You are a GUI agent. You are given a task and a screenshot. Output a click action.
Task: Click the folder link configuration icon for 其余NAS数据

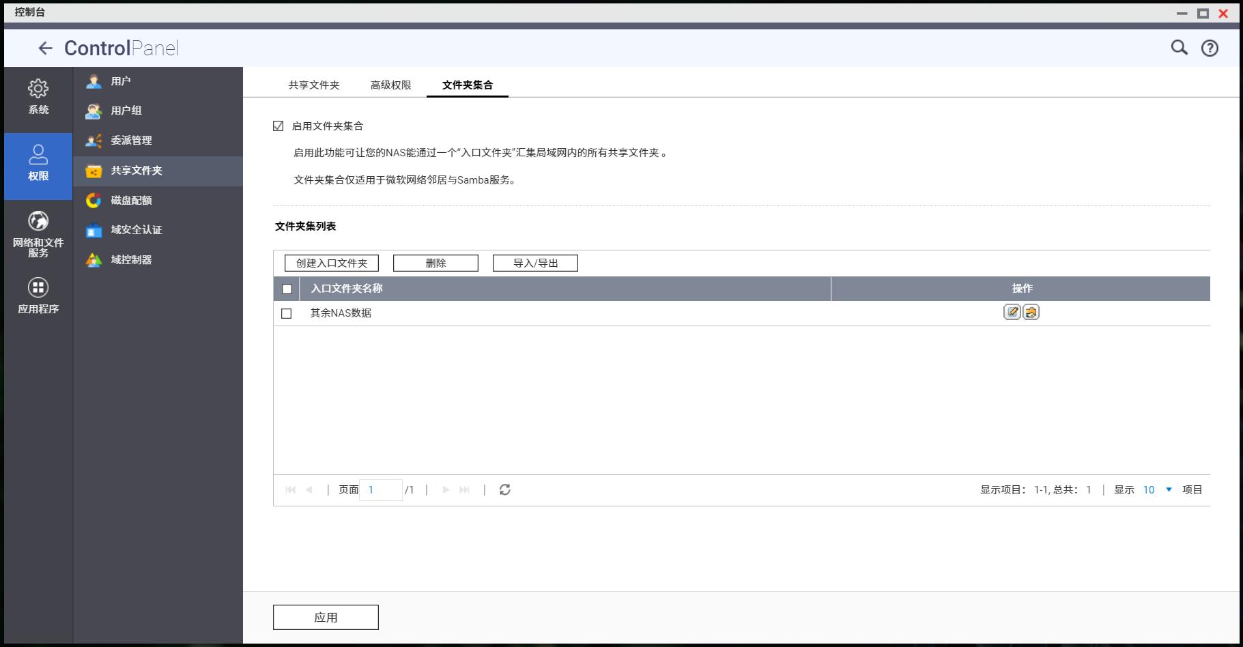point(1031,313)
